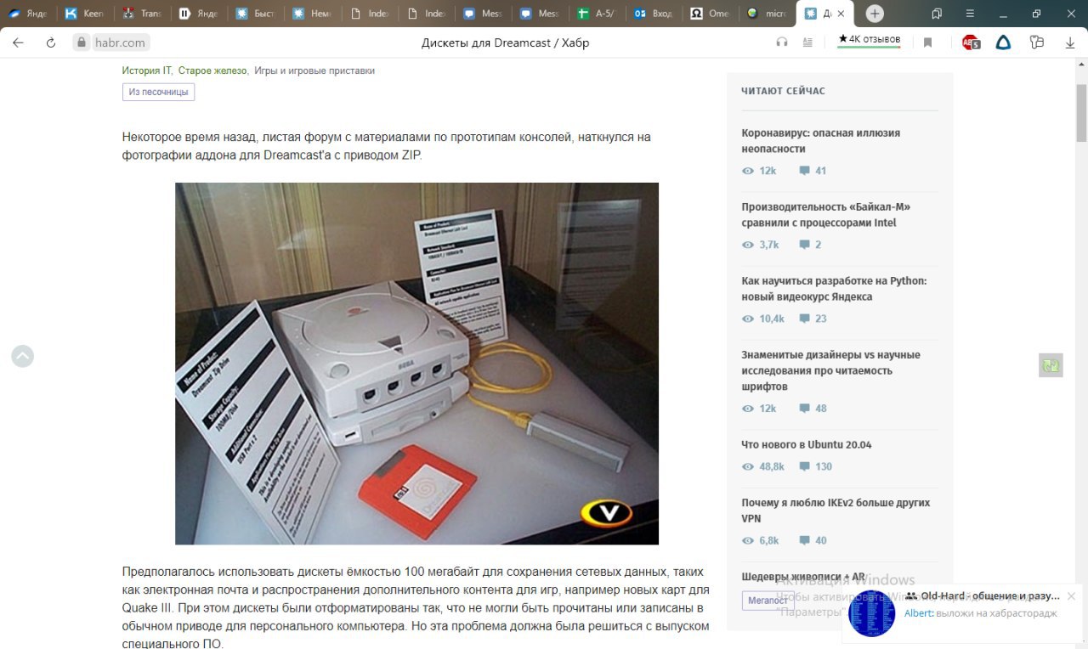Dismiss the Old-Hard notification with X
Viewport: 1088px width, 649px height.
(1071, 596)
